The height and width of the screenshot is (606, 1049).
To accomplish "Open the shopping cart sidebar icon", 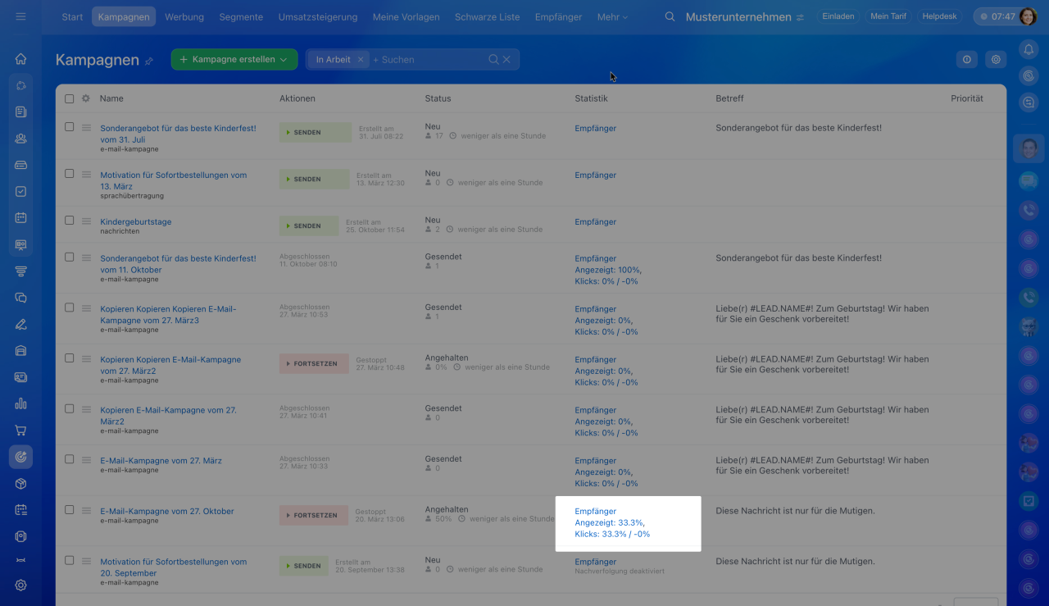I will (x=21, y=430).
